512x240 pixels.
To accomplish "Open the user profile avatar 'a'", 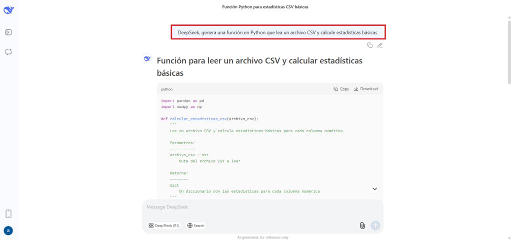I will pos(8,231).
